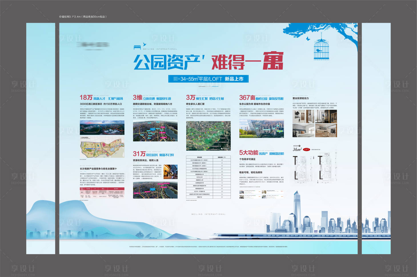Click the heading 3维 立体交通 财富快车道
Image resolution: width=417 pixels, height=277 pixels.
pyautogui.click(x=152, y=98)
